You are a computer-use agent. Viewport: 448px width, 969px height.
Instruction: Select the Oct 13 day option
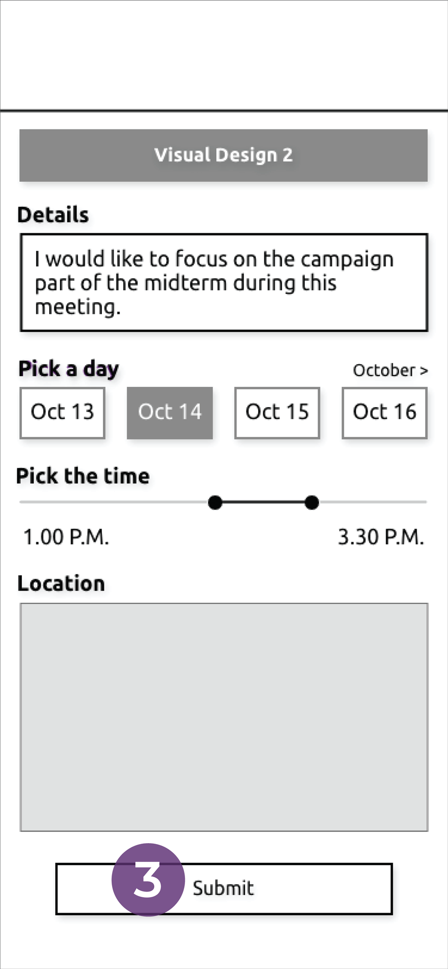coord(62,412)
